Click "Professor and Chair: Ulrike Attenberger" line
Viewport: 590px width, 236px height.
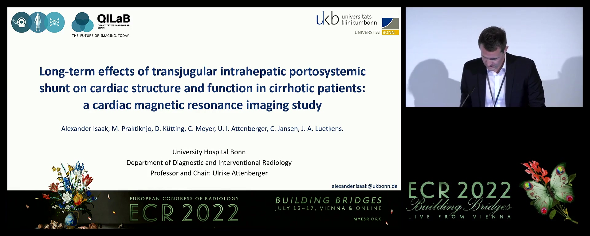[x=209, y=173]
